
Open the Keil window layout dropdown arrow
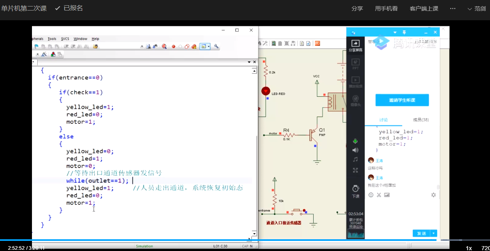point(209,47)
